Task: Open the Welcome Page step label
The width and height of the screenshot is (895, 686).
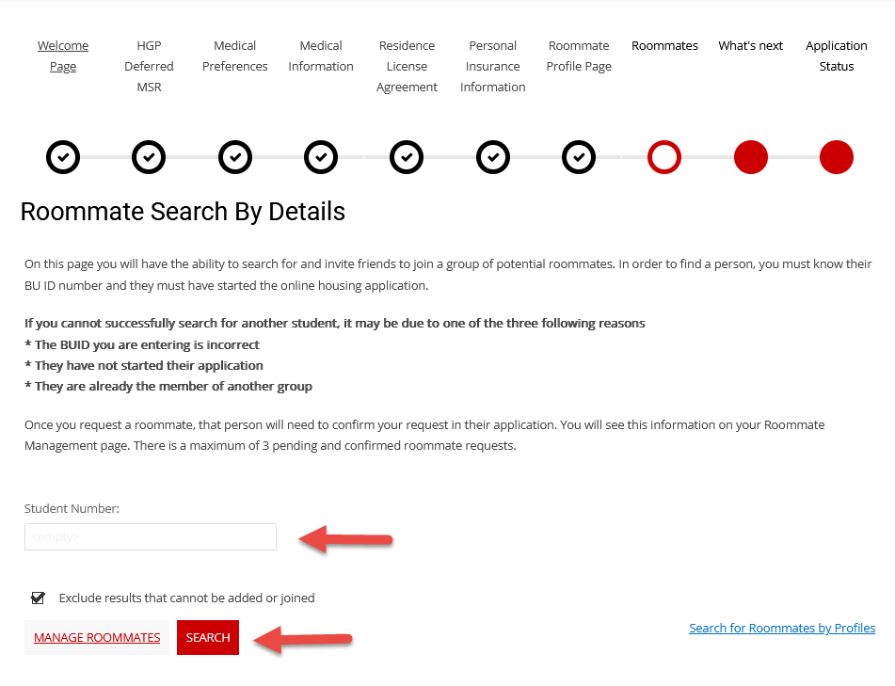Action: [x=63, y=56]
